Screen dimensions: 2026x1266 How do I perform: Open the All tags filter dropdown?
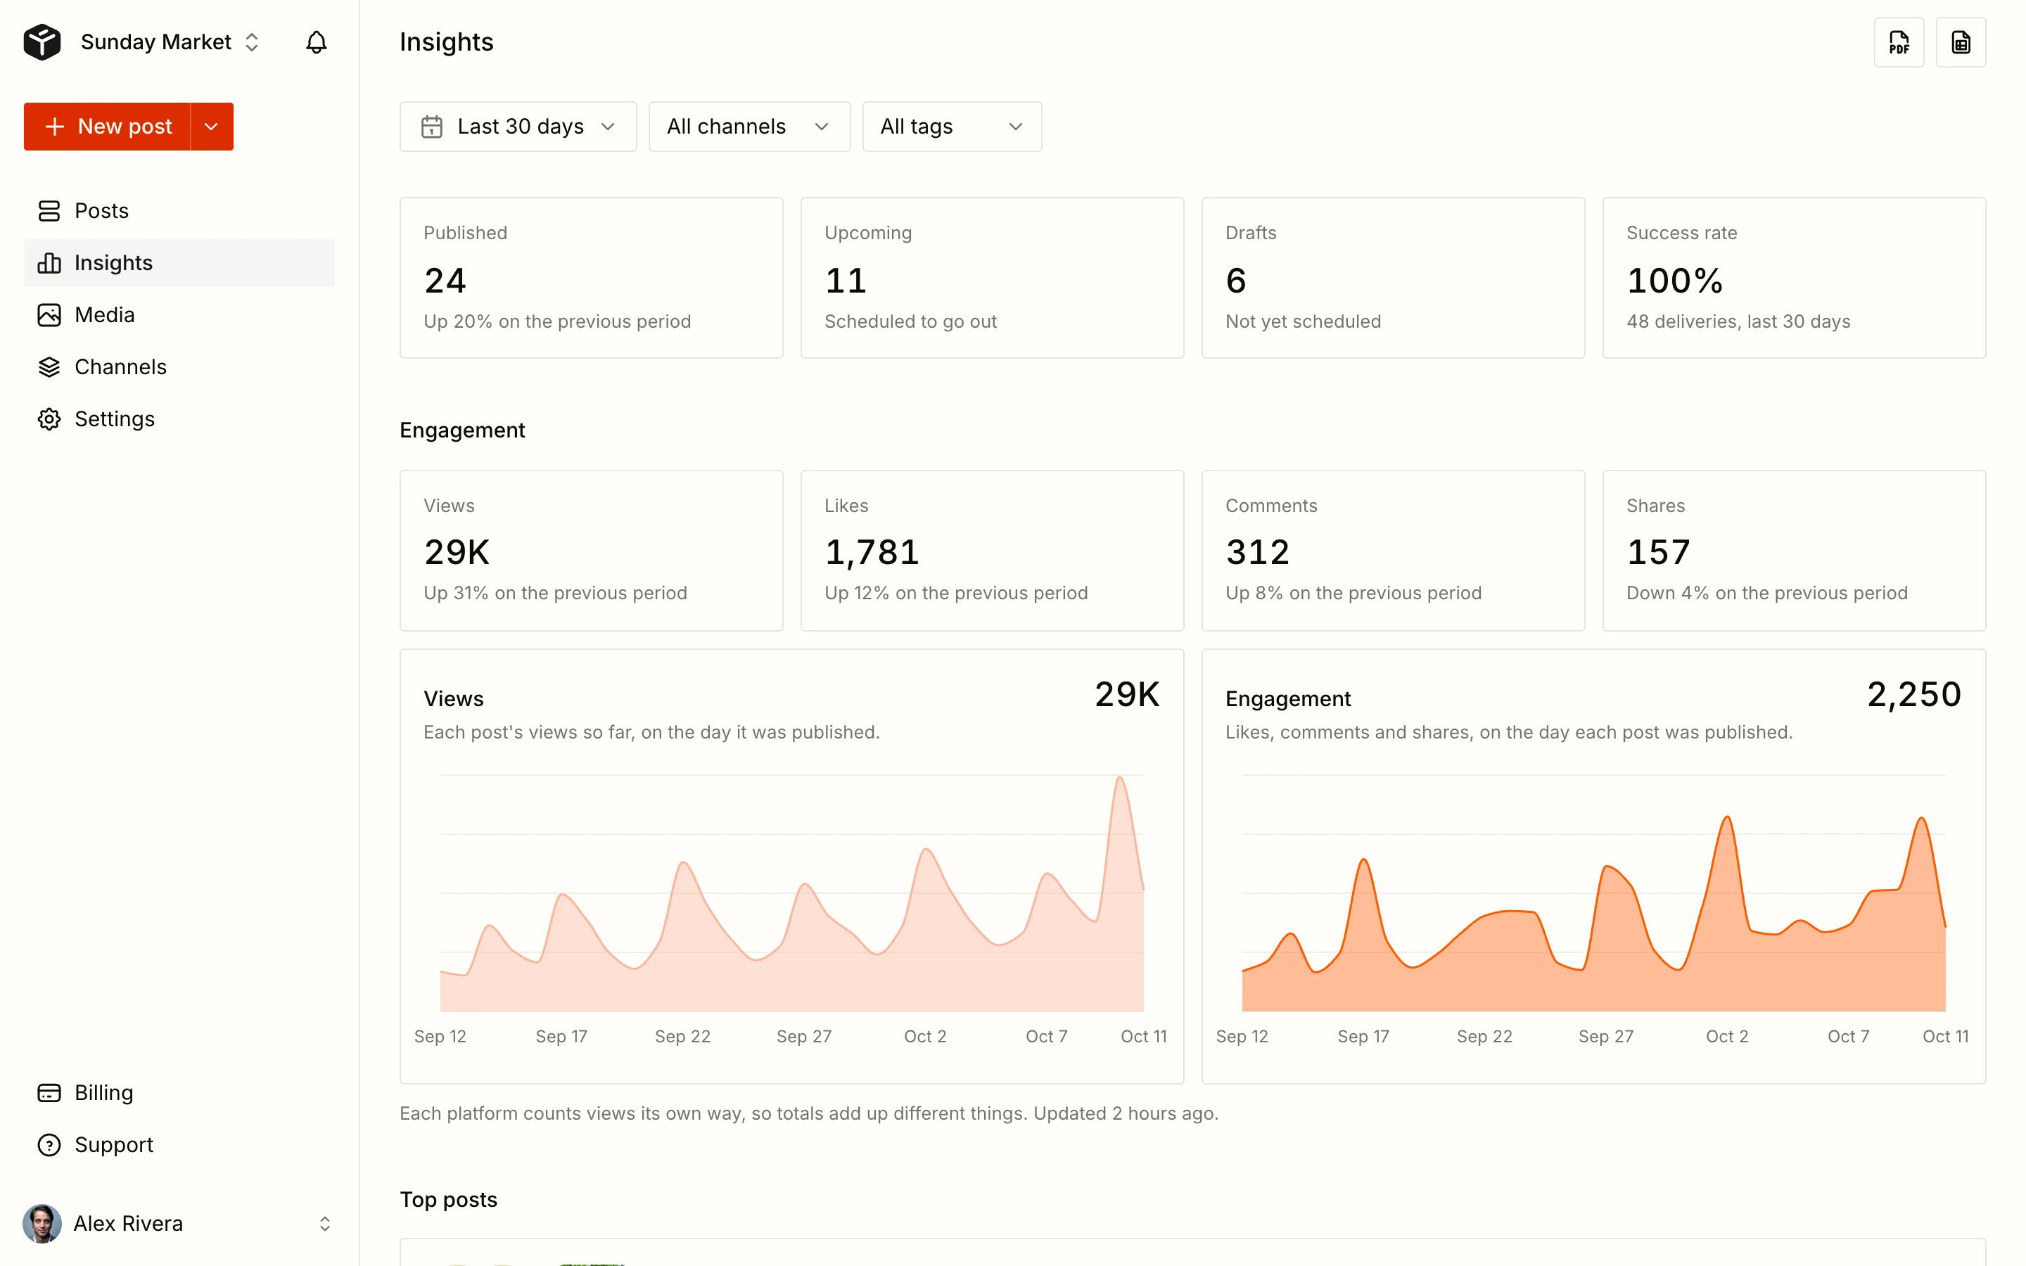(952, 127)
